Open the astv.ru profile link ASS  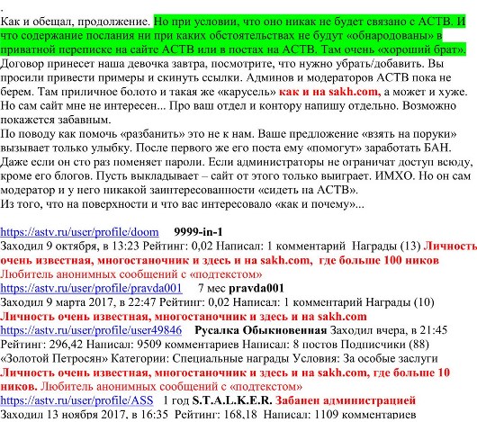(x=76, y=400)
